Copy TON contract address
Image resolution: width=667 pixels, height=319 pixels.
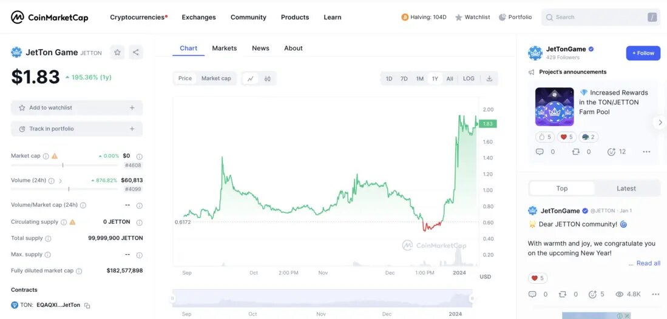[x=87, y=305]
